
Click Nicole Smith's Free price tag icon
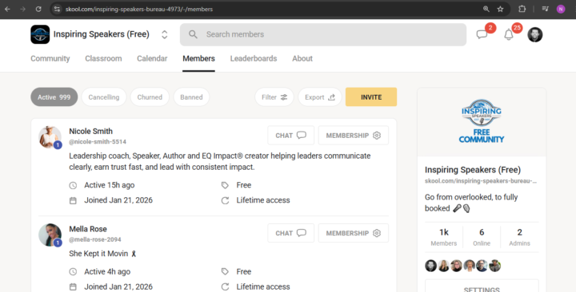(x=225, y=185)
